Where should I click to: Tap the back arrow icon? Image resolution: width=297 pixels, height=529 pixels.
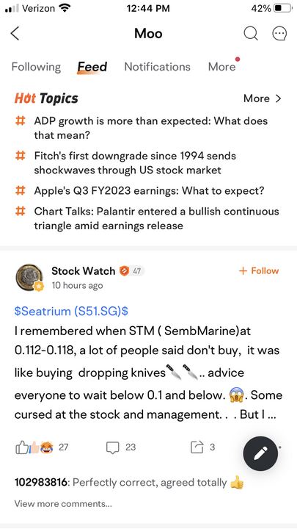pos(15,33)
